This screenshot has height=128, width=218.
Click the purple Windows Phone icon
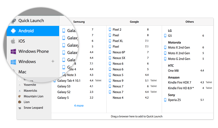13,51
